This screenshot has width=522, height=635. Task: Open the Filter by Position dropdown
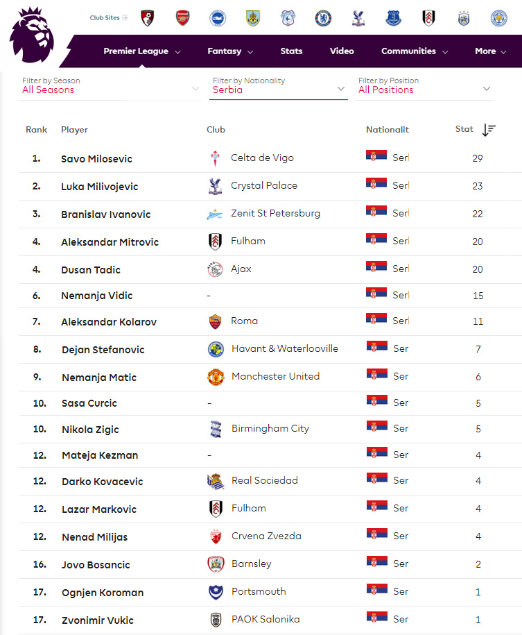tap(424, 86)
